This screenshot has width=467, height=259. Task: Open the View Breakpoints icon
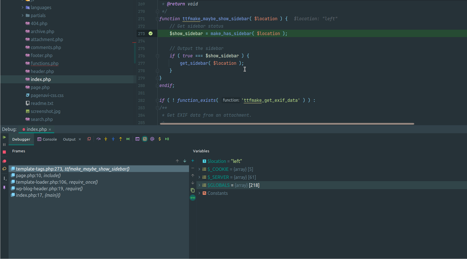point(4,161)
